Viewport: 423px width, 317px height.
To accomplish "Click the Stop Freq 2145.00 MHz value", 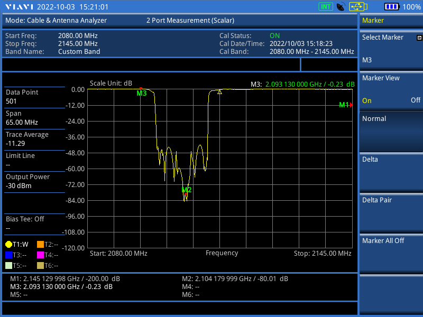I will (x=78, y=44).
